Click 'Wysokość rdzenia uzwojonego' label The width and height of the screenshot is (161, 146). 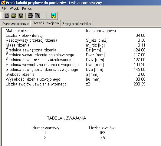pyautogui.click(x=33, y=79)
